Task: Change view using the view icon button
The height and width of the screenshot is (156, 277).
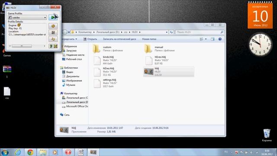Action: tap(201, 39)
